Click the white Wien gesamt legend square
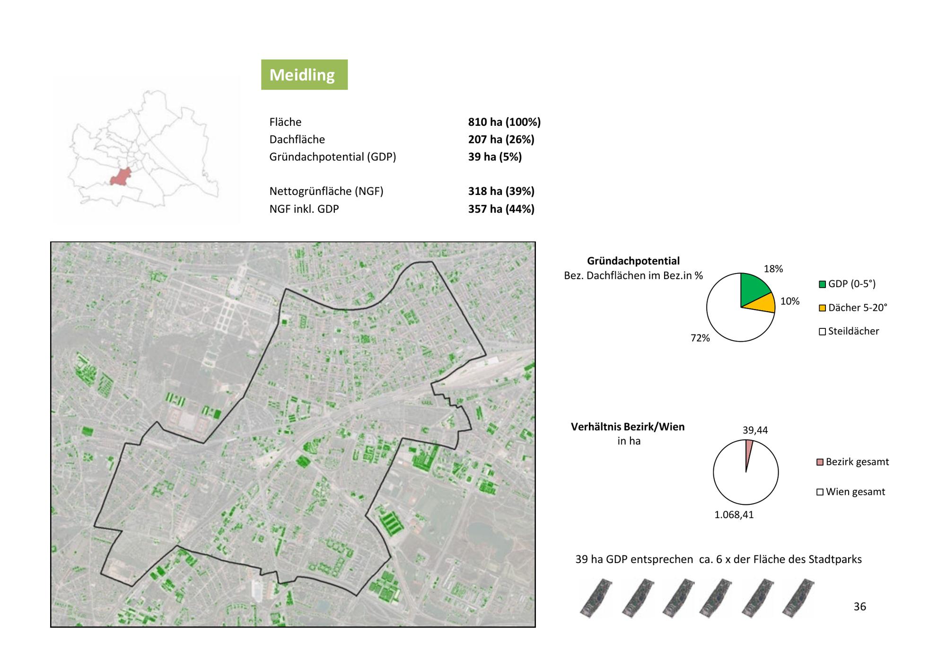The width and height of the screenshot is (946, 669). click(820, 492)
